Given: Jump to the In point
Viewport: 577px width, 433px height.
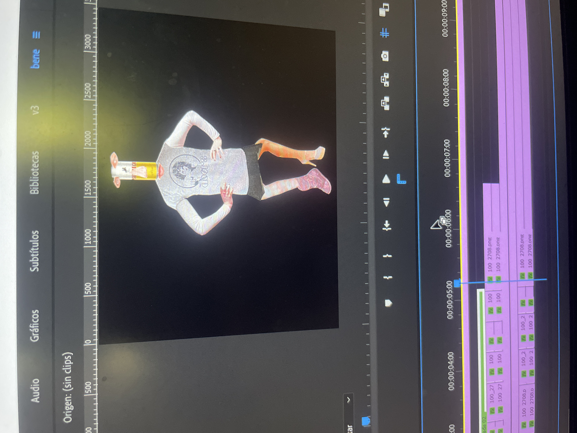Looking at the screenshot, I should 387,225.
